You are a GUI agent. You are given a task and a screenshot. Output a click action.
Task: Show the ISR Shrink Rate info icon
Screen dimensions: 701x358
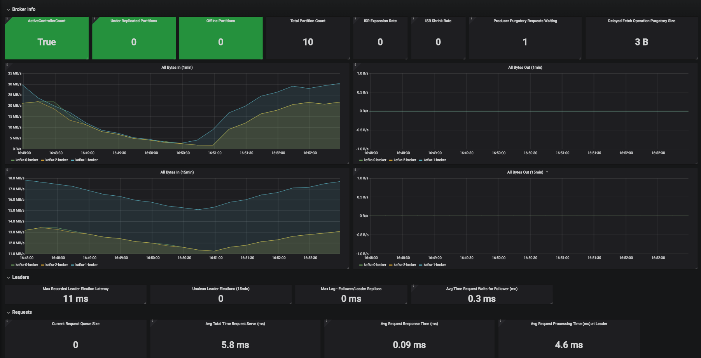[413, 18]
